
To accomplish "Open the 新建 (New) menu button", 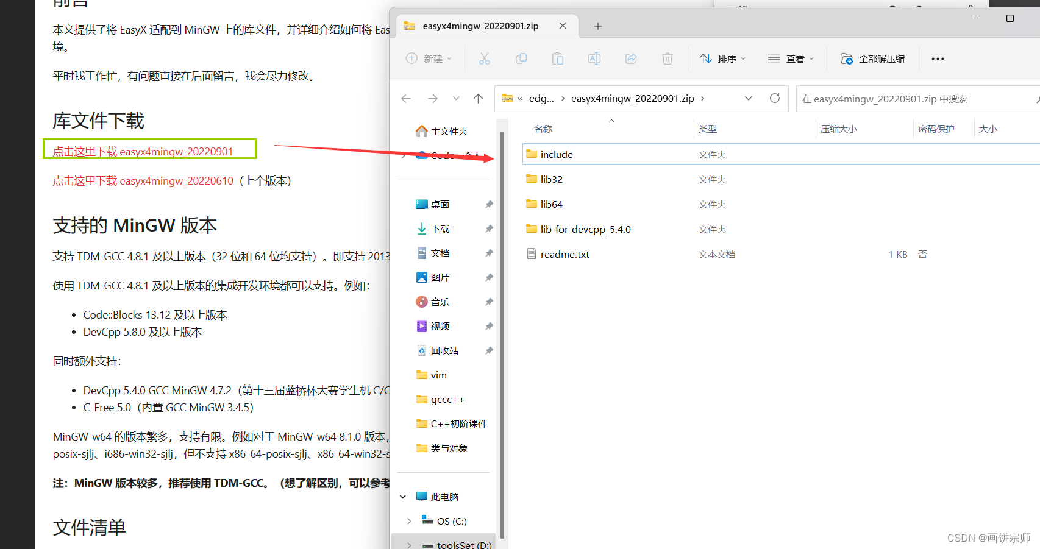I will click(429, 58).
